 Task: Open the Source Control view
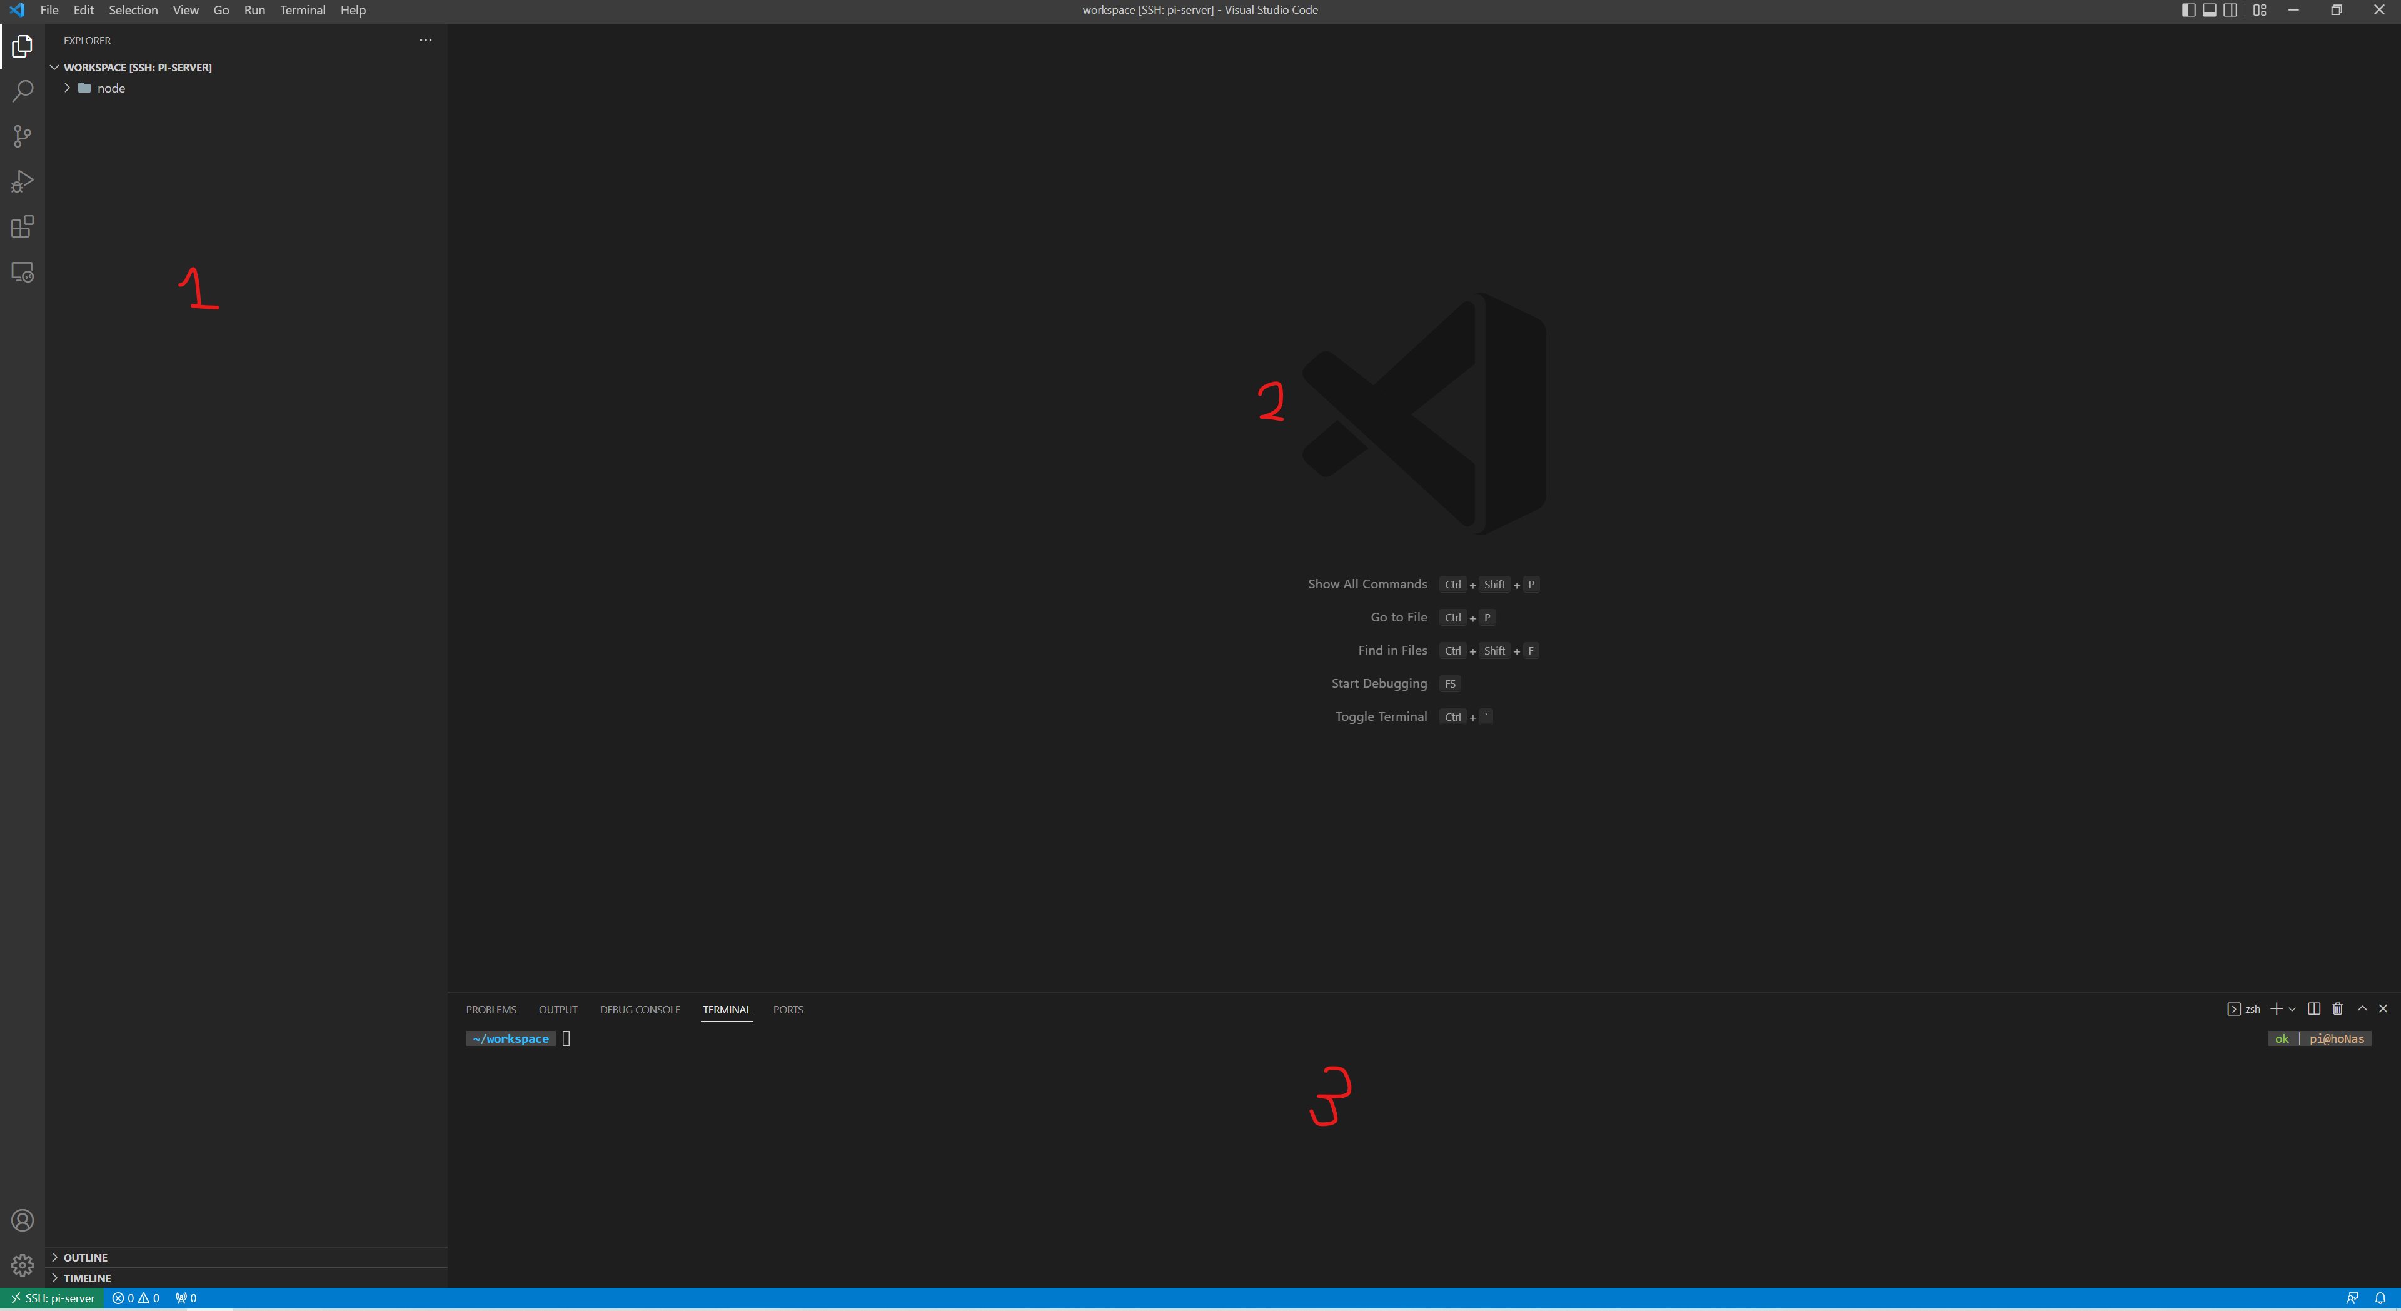click(23, 136)
